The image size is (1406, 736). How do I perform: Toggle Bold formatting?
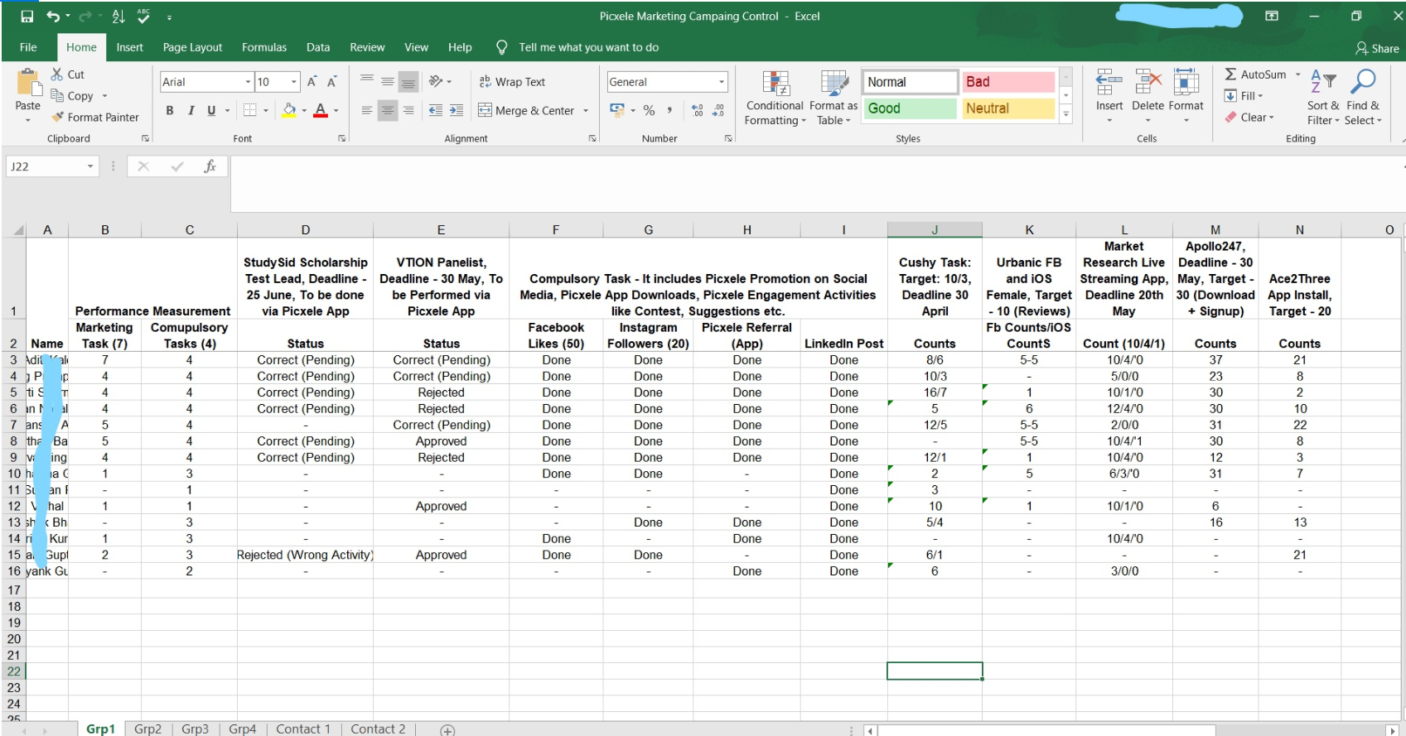(170, 109)
